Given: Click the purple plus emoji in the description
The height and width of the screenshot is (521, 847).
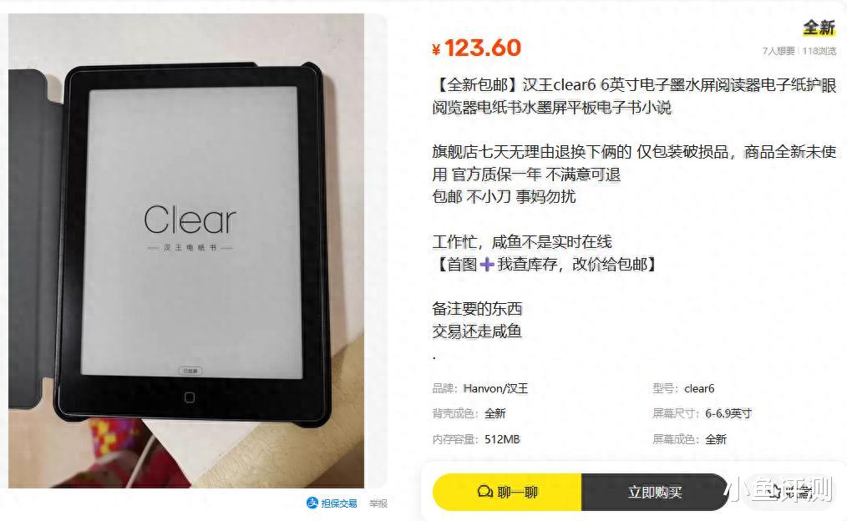Looking at the screenshot, I should [x=487, y=265].
